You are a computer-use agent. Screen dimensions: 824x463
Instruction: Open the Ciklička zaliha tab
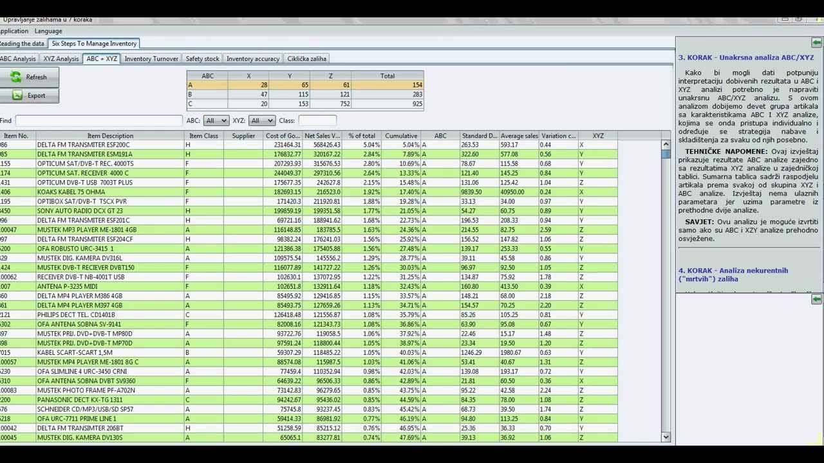pos(306,59)
